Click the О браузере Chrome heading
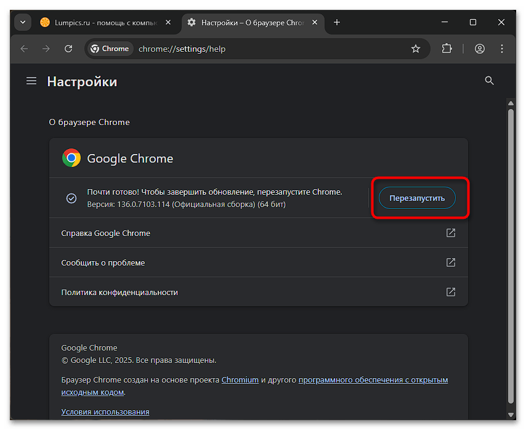The image size is (526, 430). (89, 122)
